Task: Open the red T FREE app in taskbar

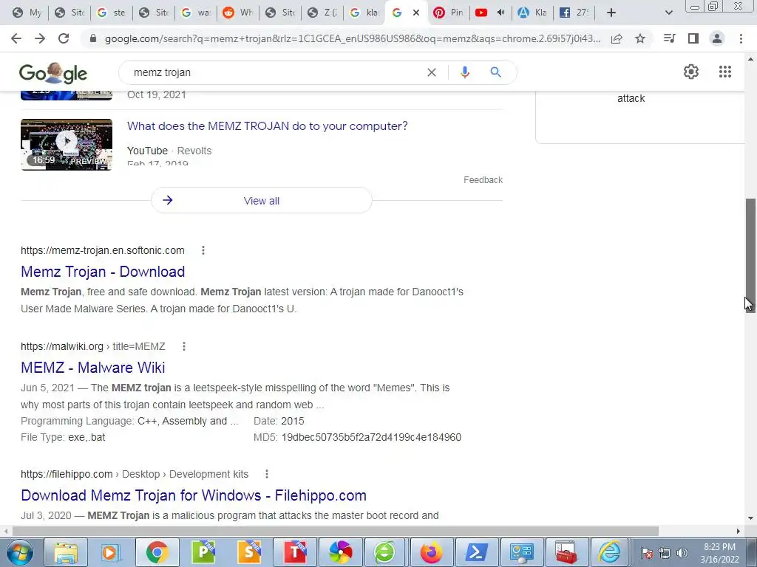Action: (294, 552)
